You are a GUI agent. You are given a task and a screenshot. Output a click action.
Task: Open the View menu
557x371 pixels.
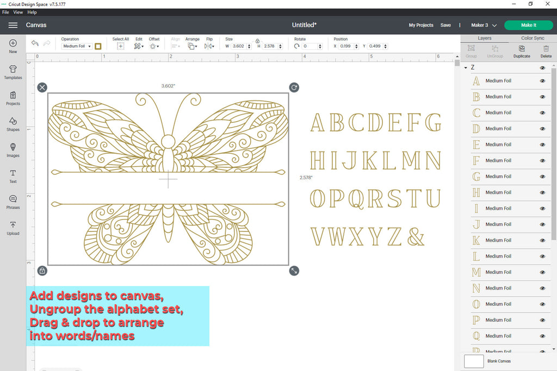pyautogui.click(x=18, y=12)
